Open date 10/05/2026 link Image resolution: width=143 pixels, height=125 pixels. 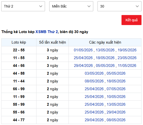point(116,97)
